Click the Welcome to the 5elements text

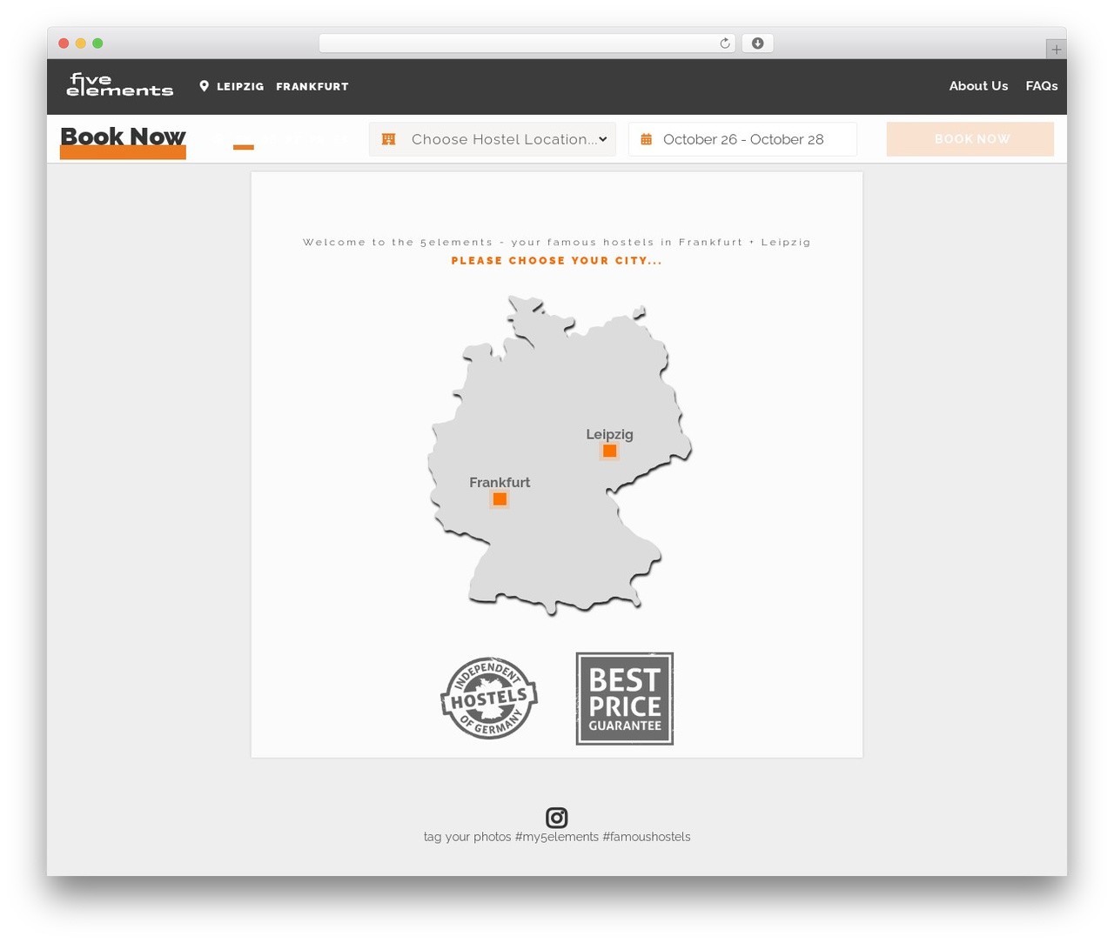tap(557, 242)
